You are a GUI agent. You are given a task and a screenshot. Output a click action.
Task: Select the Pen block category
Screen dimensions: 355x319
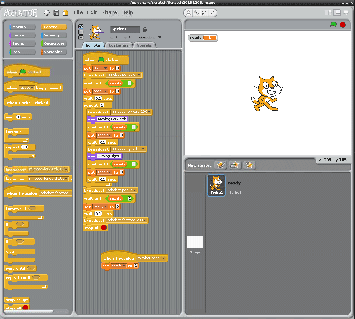[x=22, y=52]
